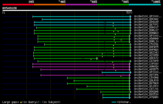
Task: Select the UniRef100_A9SEF5 label
Action: click(x=146, y=70)
